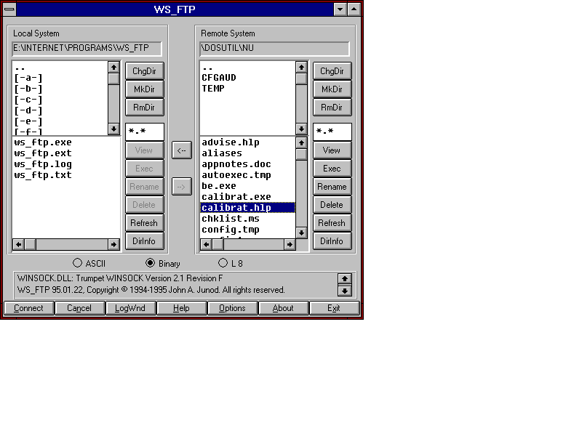Refresh the local file listing

[144, 223]
